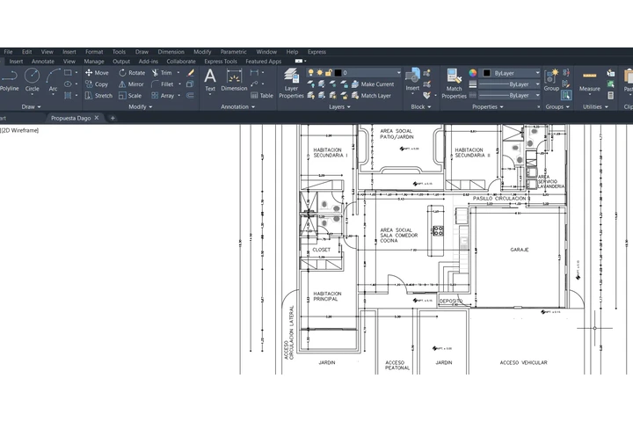Toggle the layer on/off lightbulb icon
Screen dimensions: 633x422
click(x=310, y=73)
